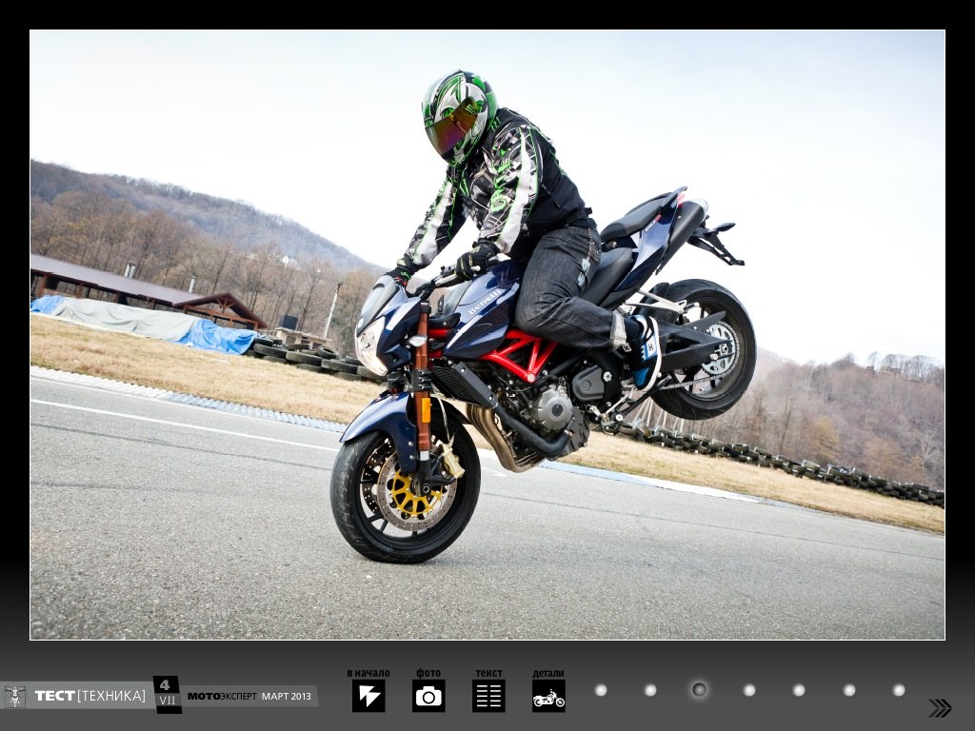
Task: Select the currently active third pagination dot
Action: point(699,689)
